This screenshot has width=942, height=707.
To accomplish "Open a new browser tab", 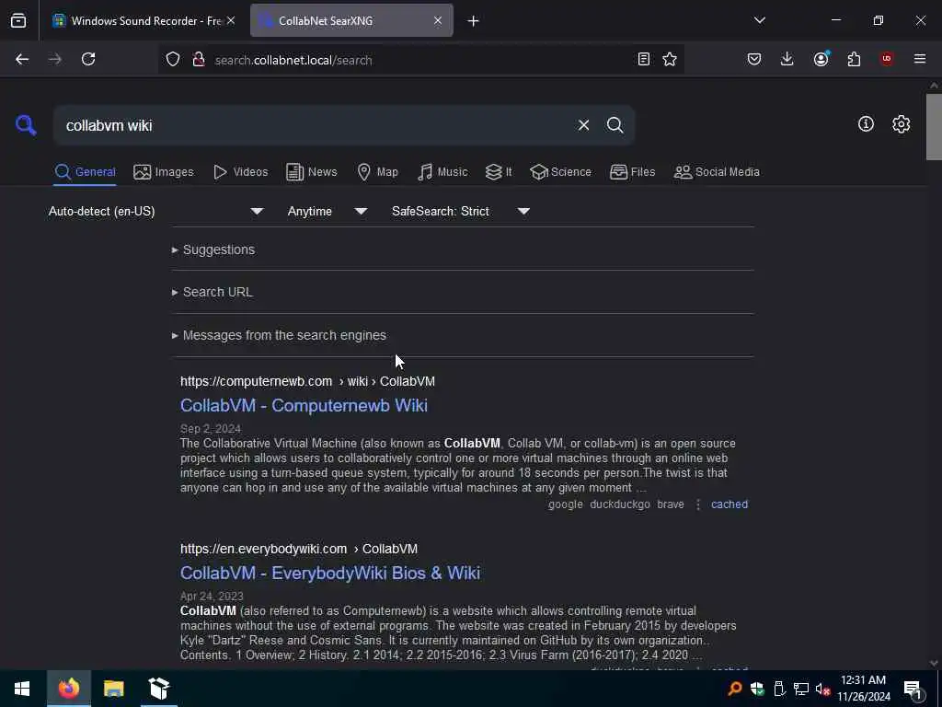I will coord(474,21).
